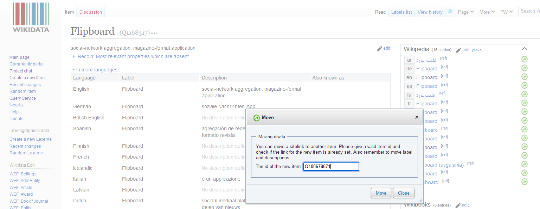Open WEF: AdmEntity link
Screen dimensions: 540x209
(25, 181)
